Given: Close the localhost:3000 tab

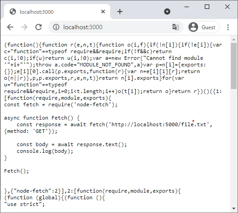Looking at the screenshot, I should click(x=103, y=12).
